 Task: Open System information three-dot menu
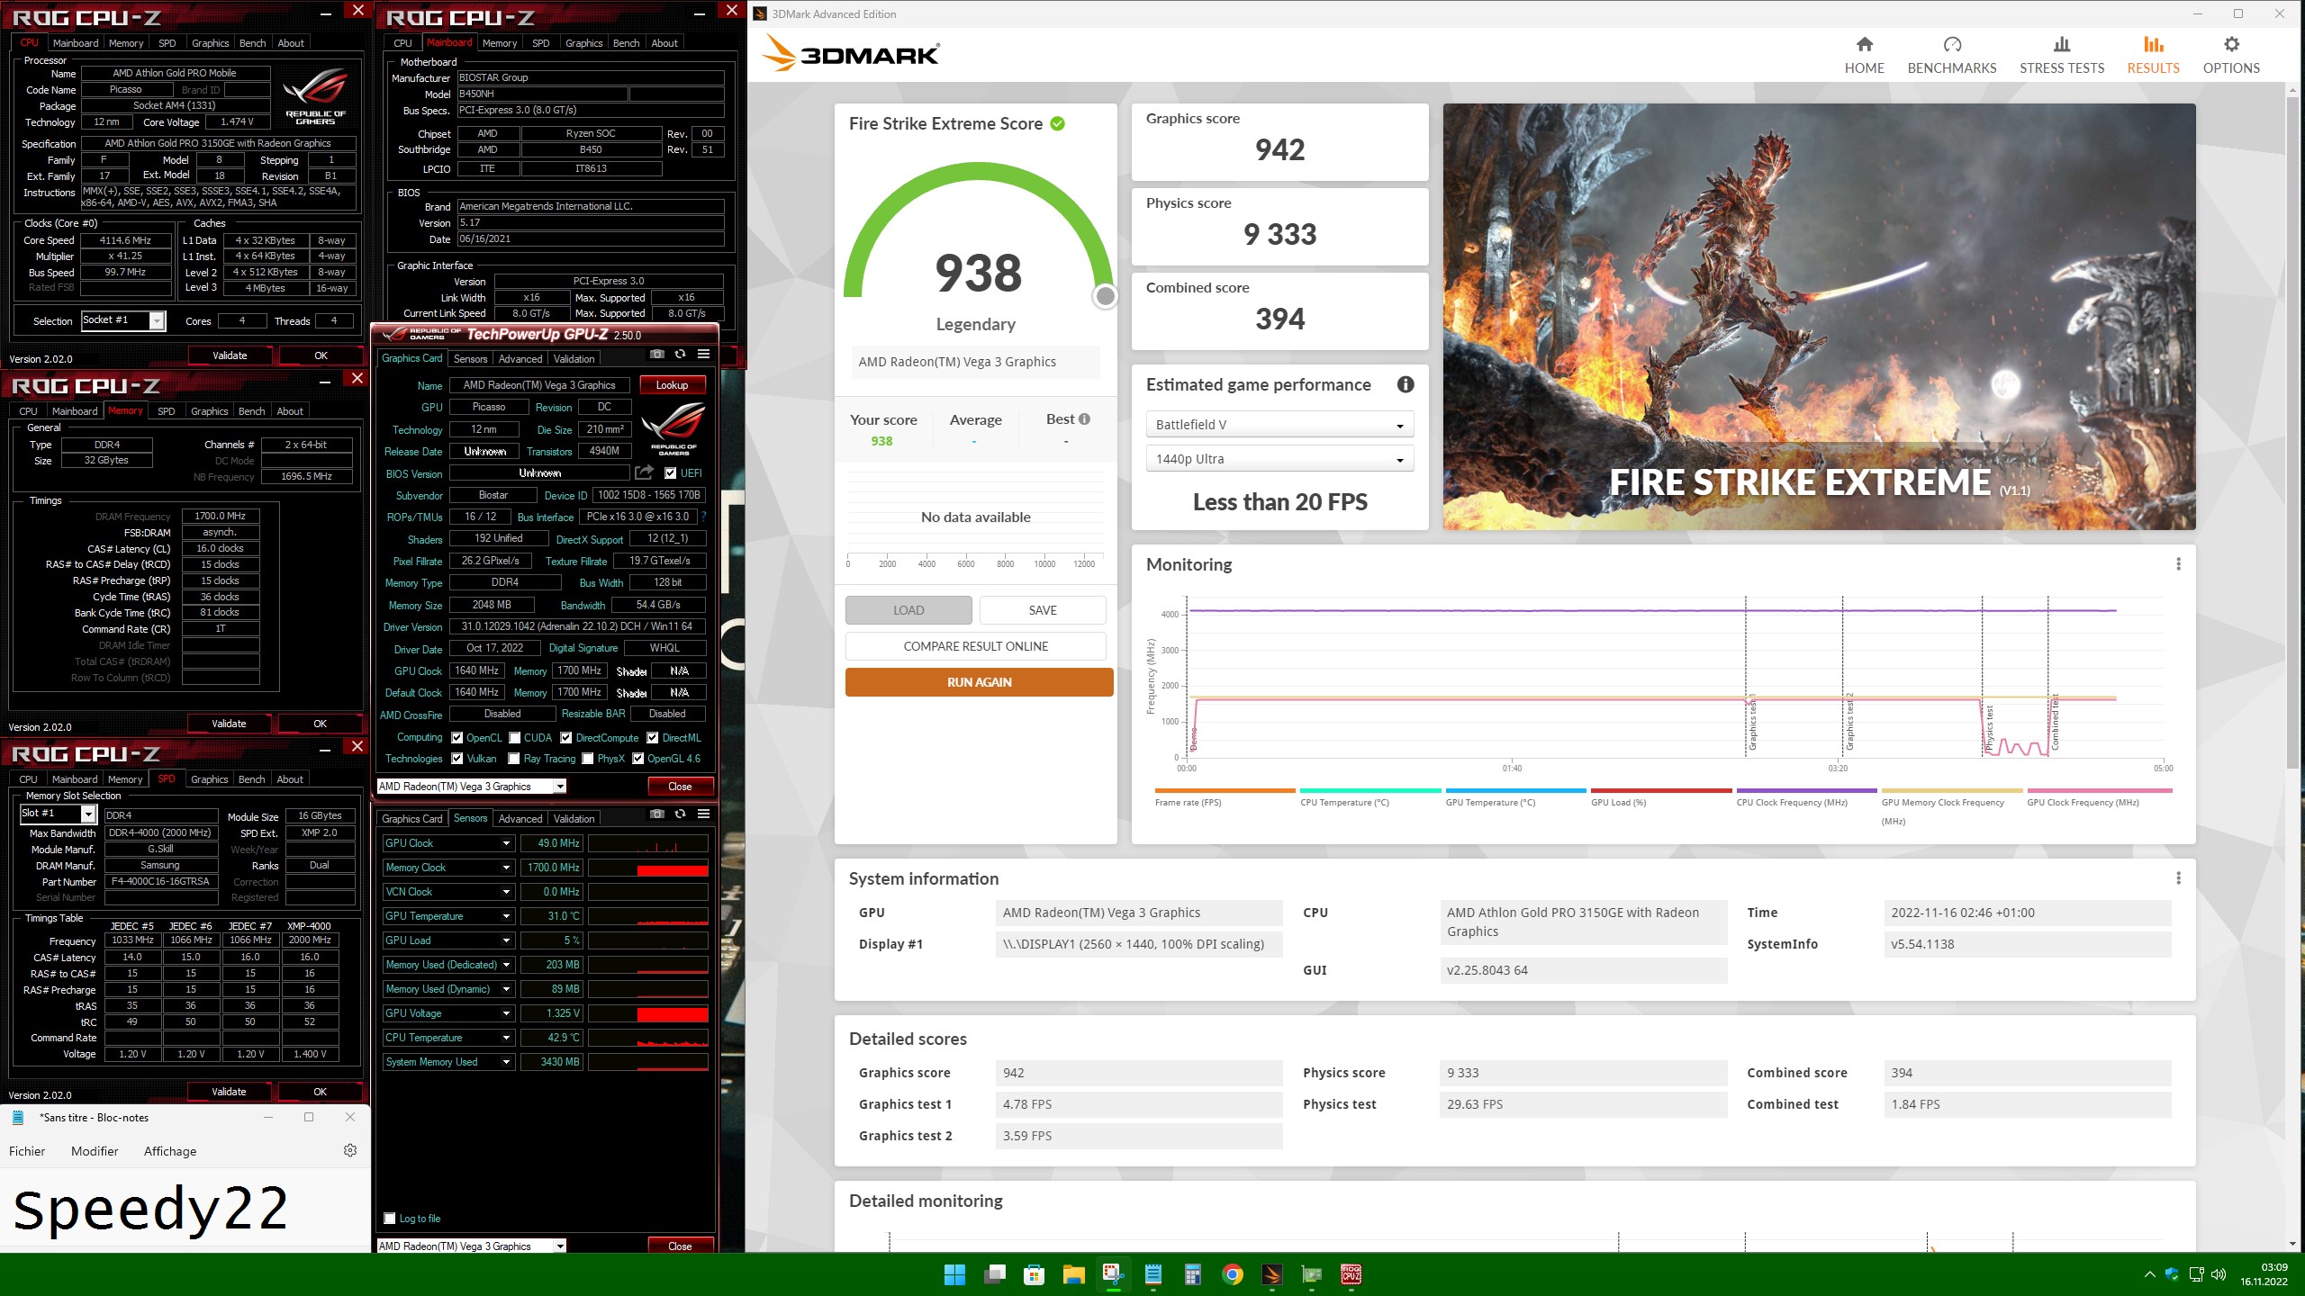[2178, 878]
